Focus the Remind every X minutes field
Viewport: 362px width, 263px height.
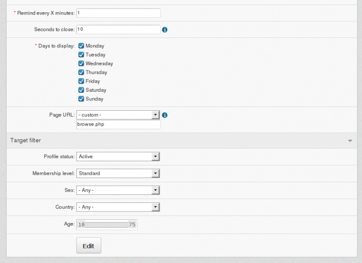(119, 13)
